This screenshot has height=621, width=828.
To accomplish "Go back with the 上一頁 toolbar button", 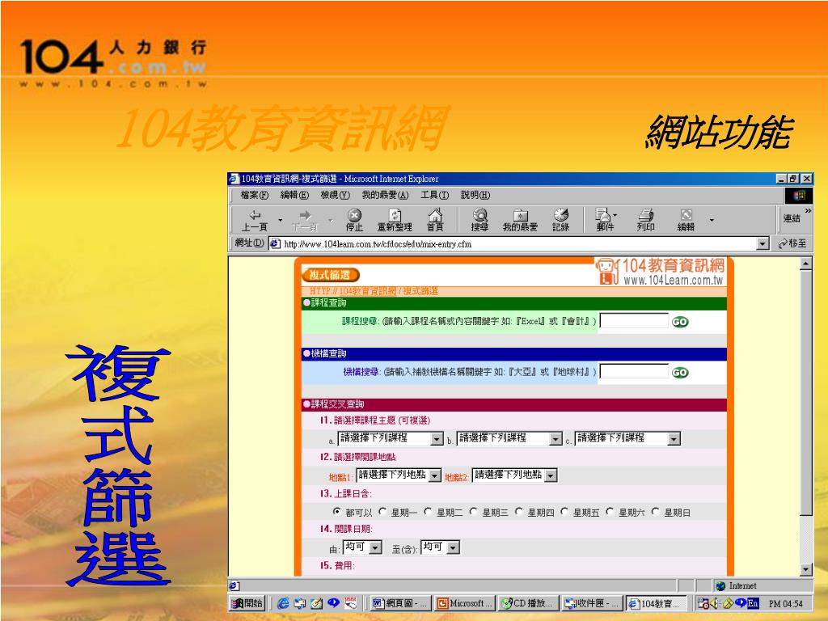I will [x=255, y=220].
